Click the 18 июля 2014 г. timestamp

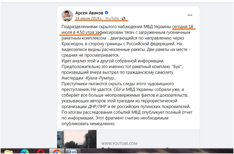[x=89, y=18]
